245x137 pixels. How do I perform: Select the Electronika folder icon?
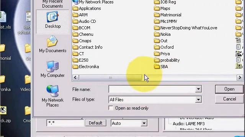click(75, 67)
